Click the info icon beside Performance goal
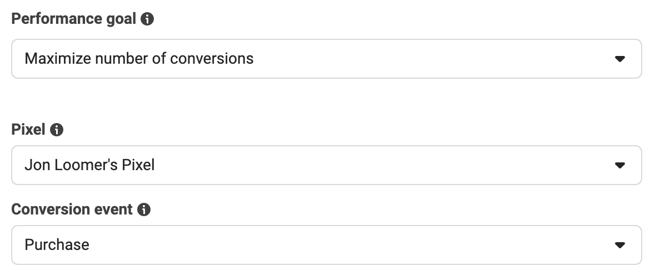650x276 pixels. (147, 19)
